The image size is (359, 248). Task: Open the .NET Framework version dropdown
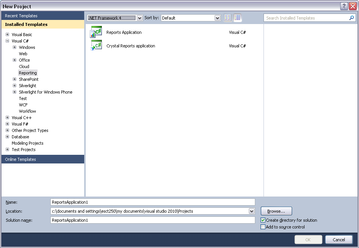[139, 18]
